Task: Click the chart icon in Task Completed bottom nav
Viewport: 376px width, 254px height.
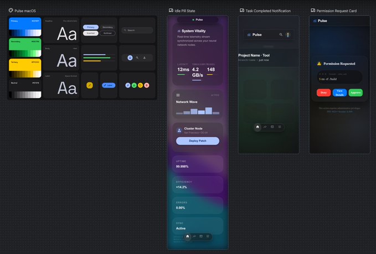Action: pos(265,127)
